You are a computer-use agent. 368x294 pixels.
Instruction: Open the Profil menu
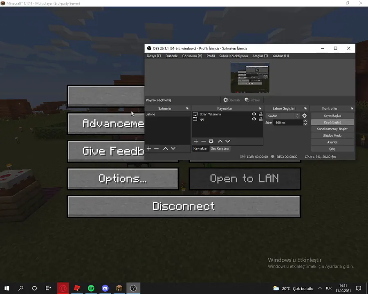(211, 56)
